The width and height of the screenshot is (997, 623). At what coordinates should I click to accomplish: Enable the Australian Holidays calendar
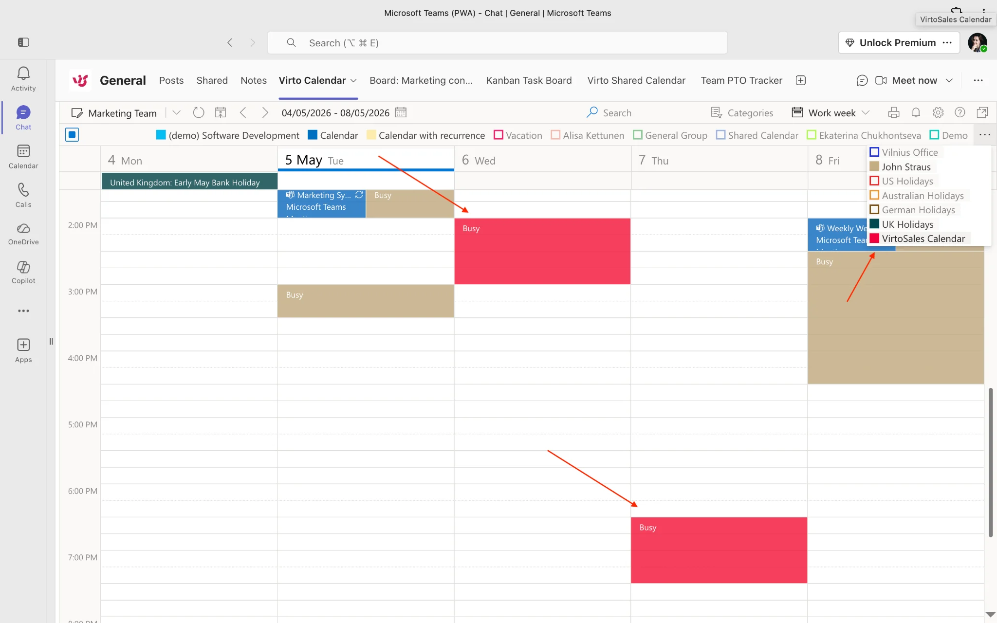click(x=874, y=195)
